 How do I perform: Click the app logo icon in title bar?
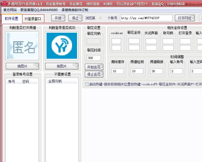coord(4,4)
